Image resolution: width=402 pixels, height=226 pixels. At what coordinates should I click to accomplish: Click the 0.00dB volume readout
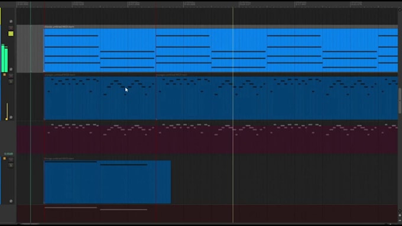[x=8, y=154]
